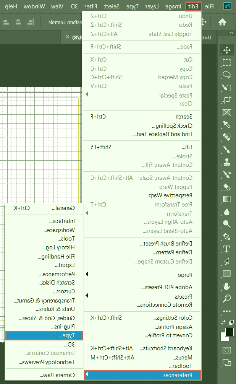Select the Lasso tool
This screenshot has width=236, height=384.
click(x=226, y=75)
